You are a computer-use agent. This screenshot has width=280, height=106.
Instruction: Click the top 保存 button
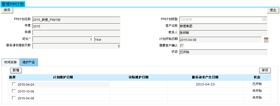click(7, 10)
